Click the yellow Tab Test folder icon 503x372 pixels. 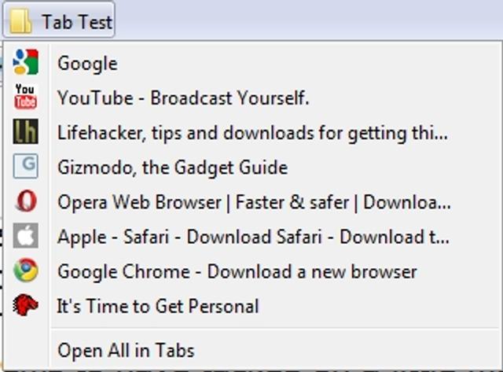[20, 21]
